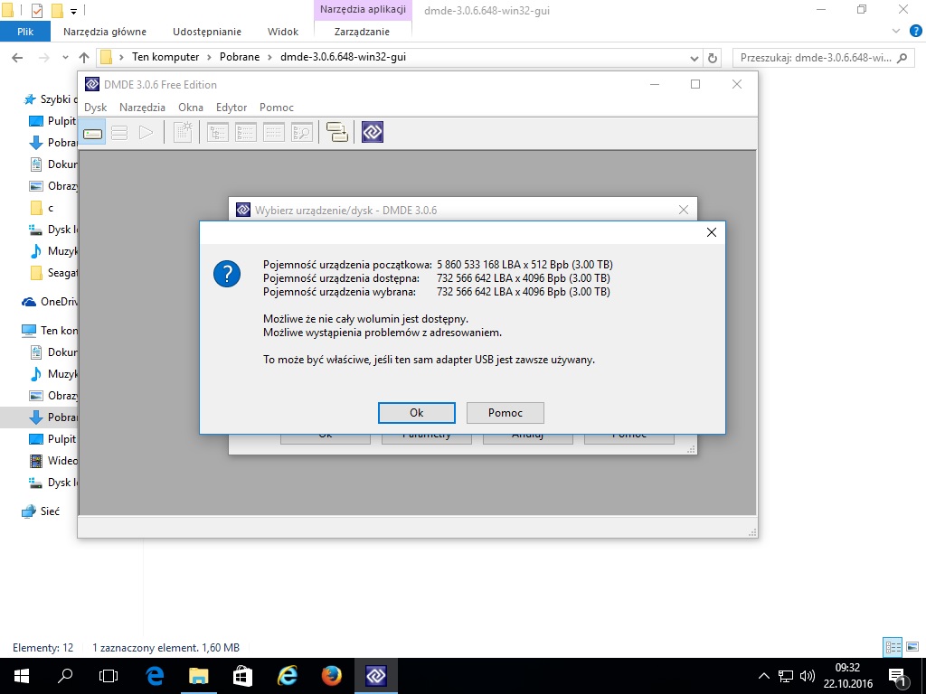Image resolution: width=926 pixels, height=694 pixels.
Task: Close the device capacity dialog with X
Action: pos(712,232)
